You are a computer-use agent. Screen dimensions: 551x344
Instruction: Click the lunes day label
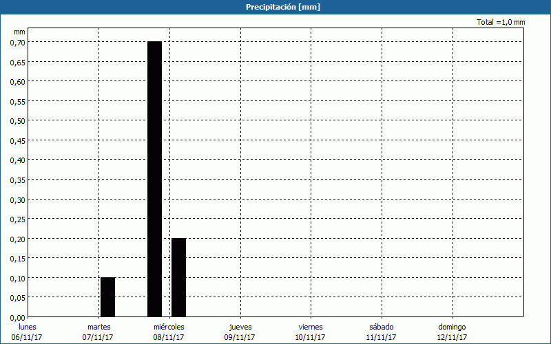[x=28, y=327]
